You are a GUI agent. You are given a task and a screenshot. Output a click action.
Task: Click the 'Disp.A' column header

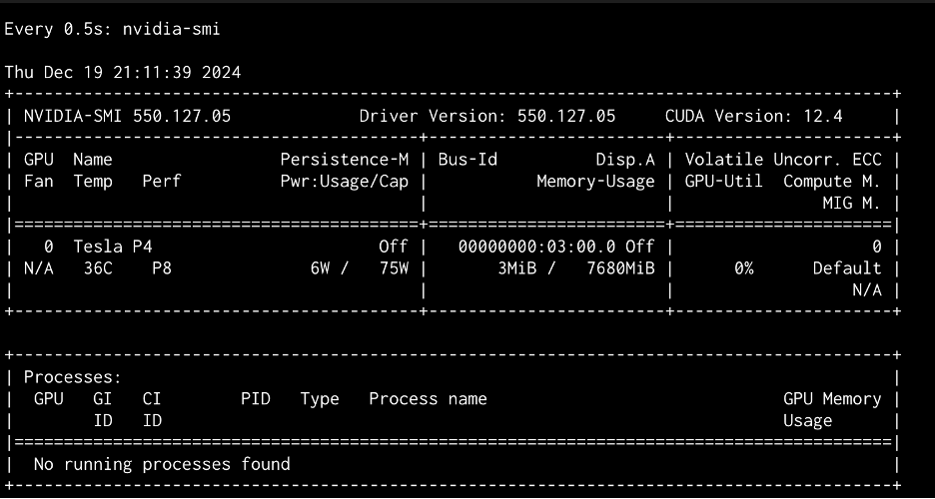625,160
